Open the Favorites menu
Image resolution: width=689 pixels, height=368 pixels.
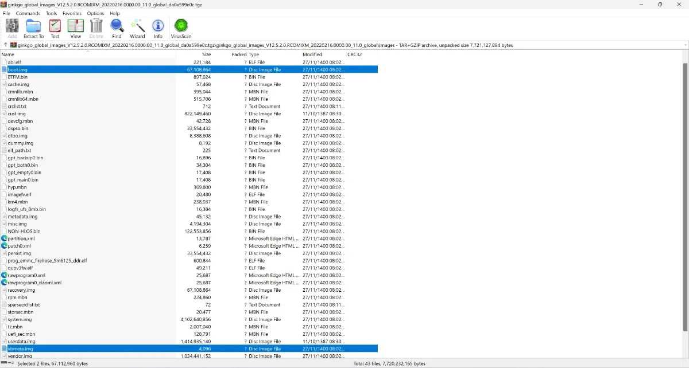pos(72,13)
